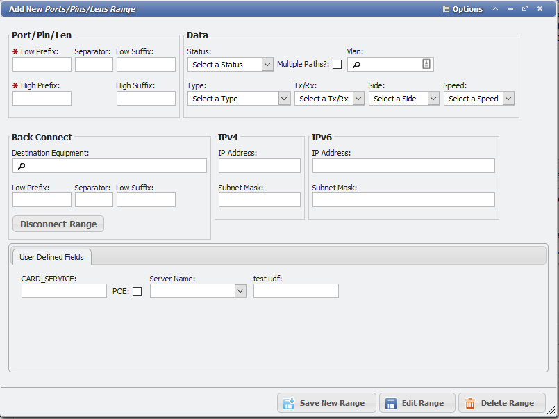Open the Options menu in title bar
The width and height of the screenshot is (559, 419).
pyautogui.click(x=462, y=9)
